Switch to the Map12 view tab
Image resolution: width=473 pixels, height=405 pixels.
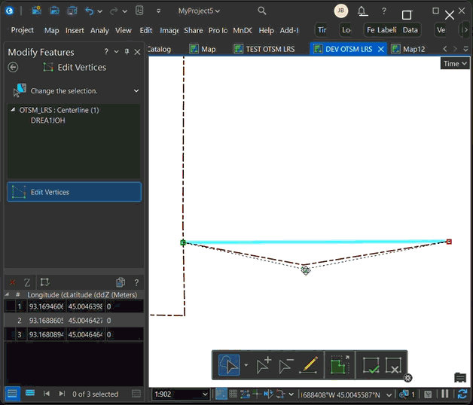click(407, 49)
